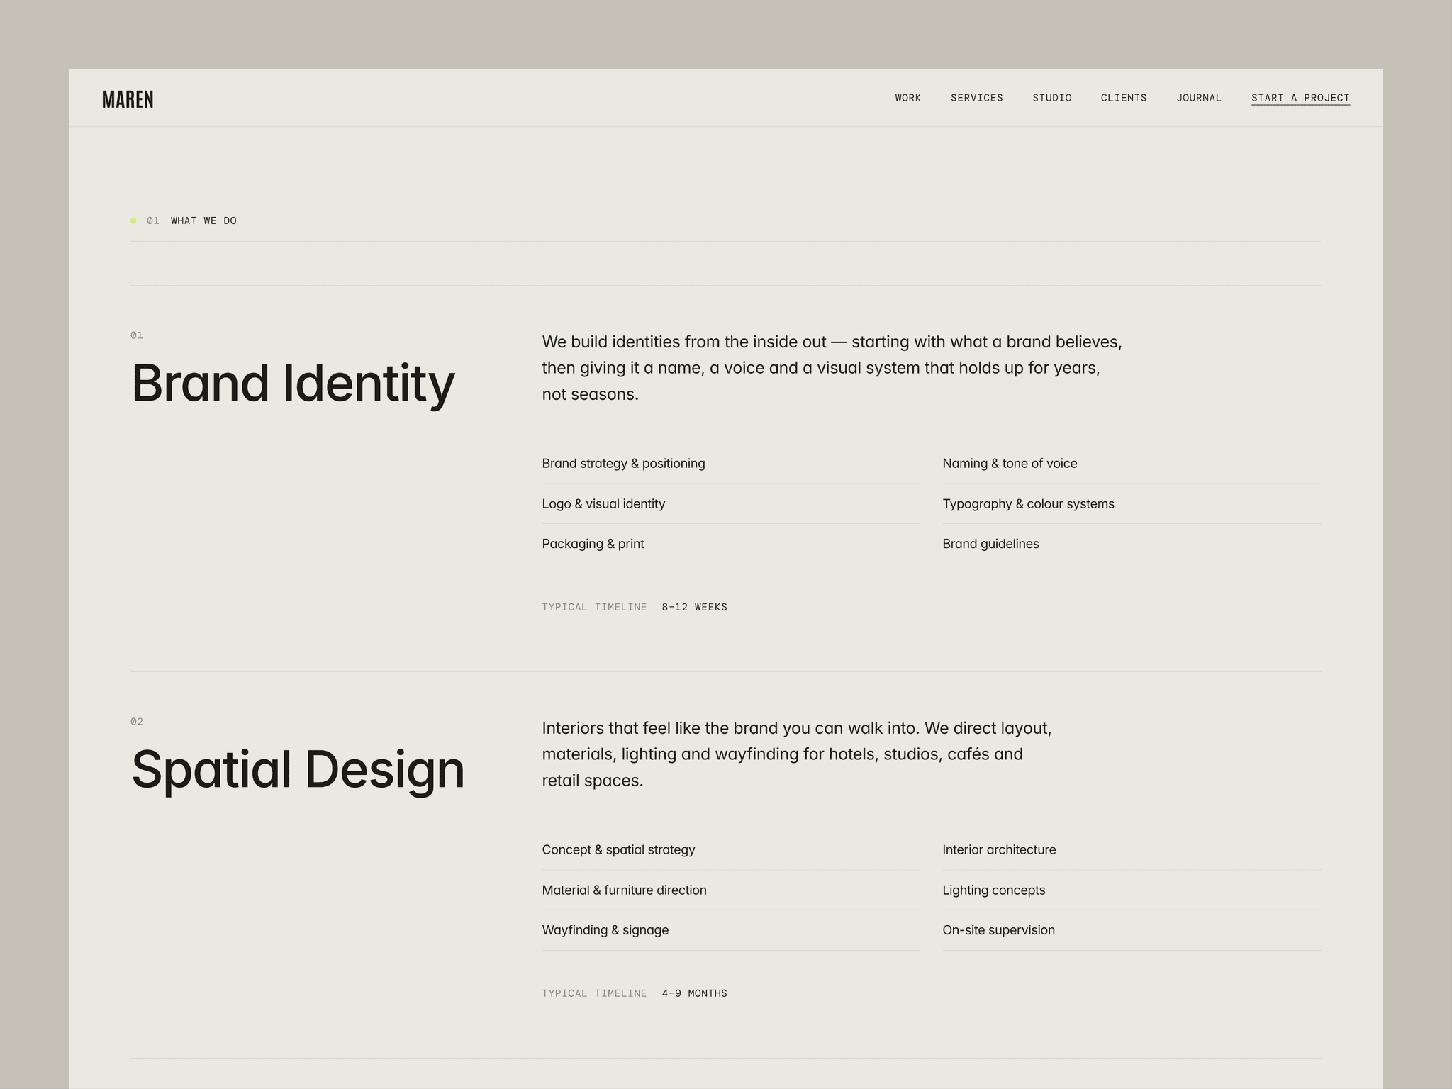The image size is (1452, 1089).
Task: Click the green dot beside What We Do
Action: click(x=133, y=220)
